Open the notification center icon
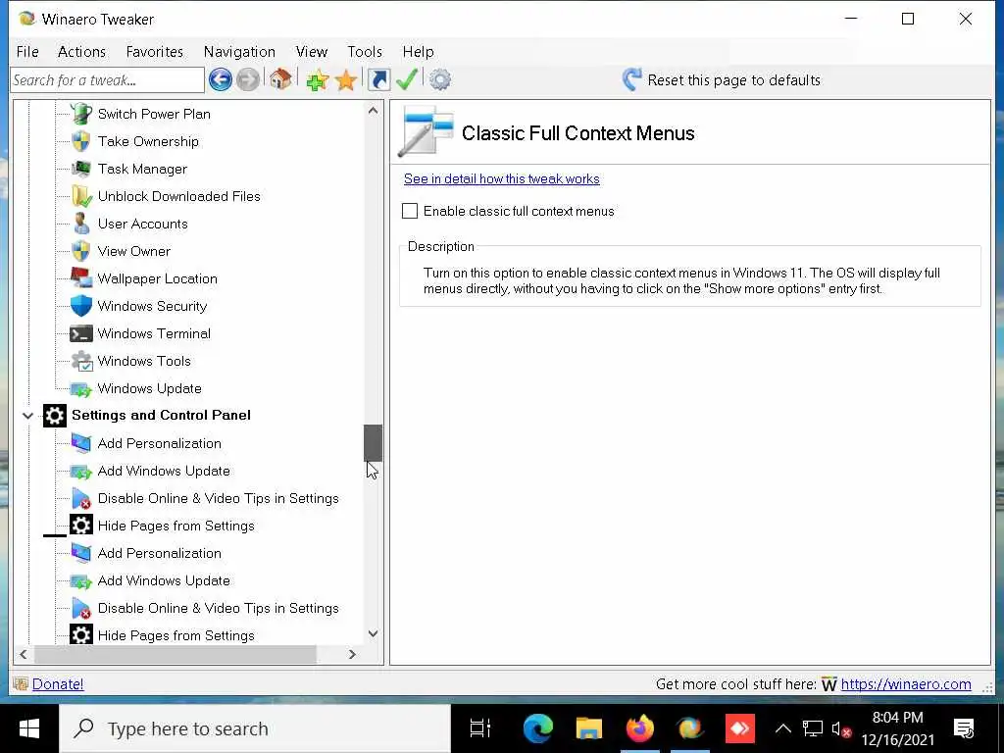1004x753 pixels. tap(963, 728)
